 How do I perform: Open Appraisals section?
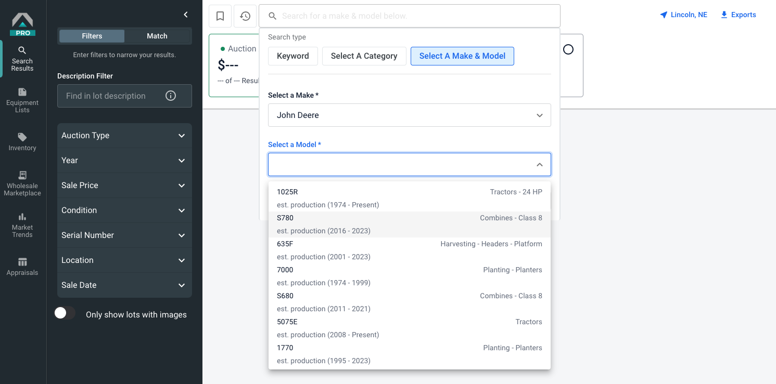click(x=22, y=267)
